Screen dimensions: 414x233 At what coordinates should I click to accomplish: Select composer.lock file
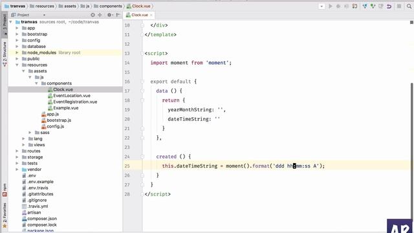(x=39, y=225)
